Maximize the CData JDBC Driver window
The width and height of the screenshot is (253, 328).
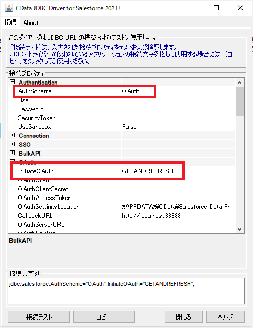(216, 8)
